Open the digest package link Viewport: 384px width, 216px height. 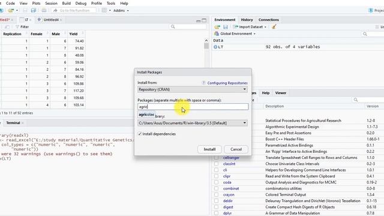pyautogui.click(x=228, y=207)
